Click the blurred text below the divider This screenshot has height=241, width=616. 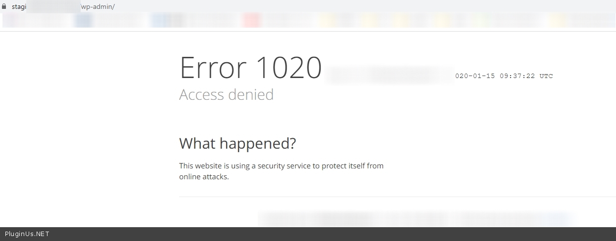[415, 218]
